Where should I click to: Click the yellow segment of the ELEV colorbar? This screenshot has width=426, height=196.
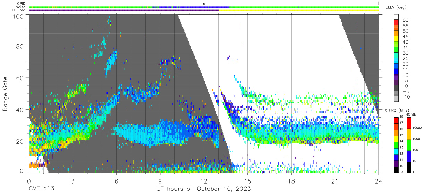coord(397,39)
